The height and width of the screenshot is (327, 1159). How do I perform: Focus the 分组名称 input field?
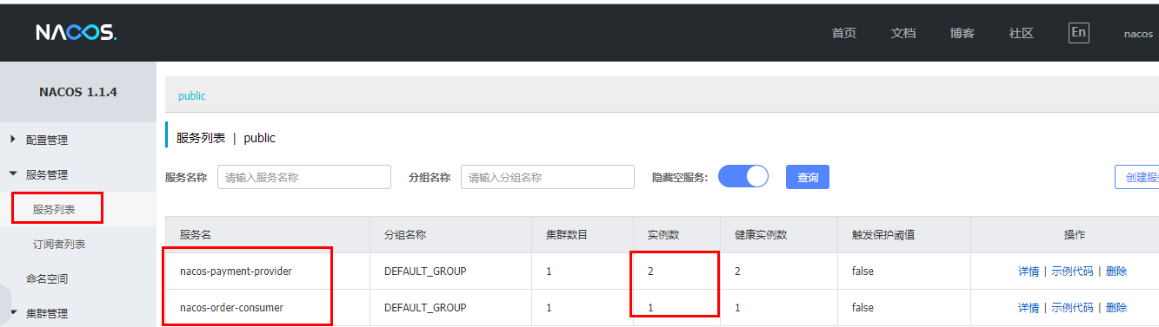[x=548, y=177]
